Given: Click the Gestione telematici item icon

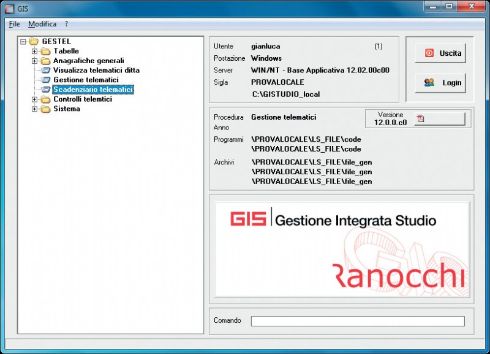Looking at the screenshot, I should [x=46, y=80].
